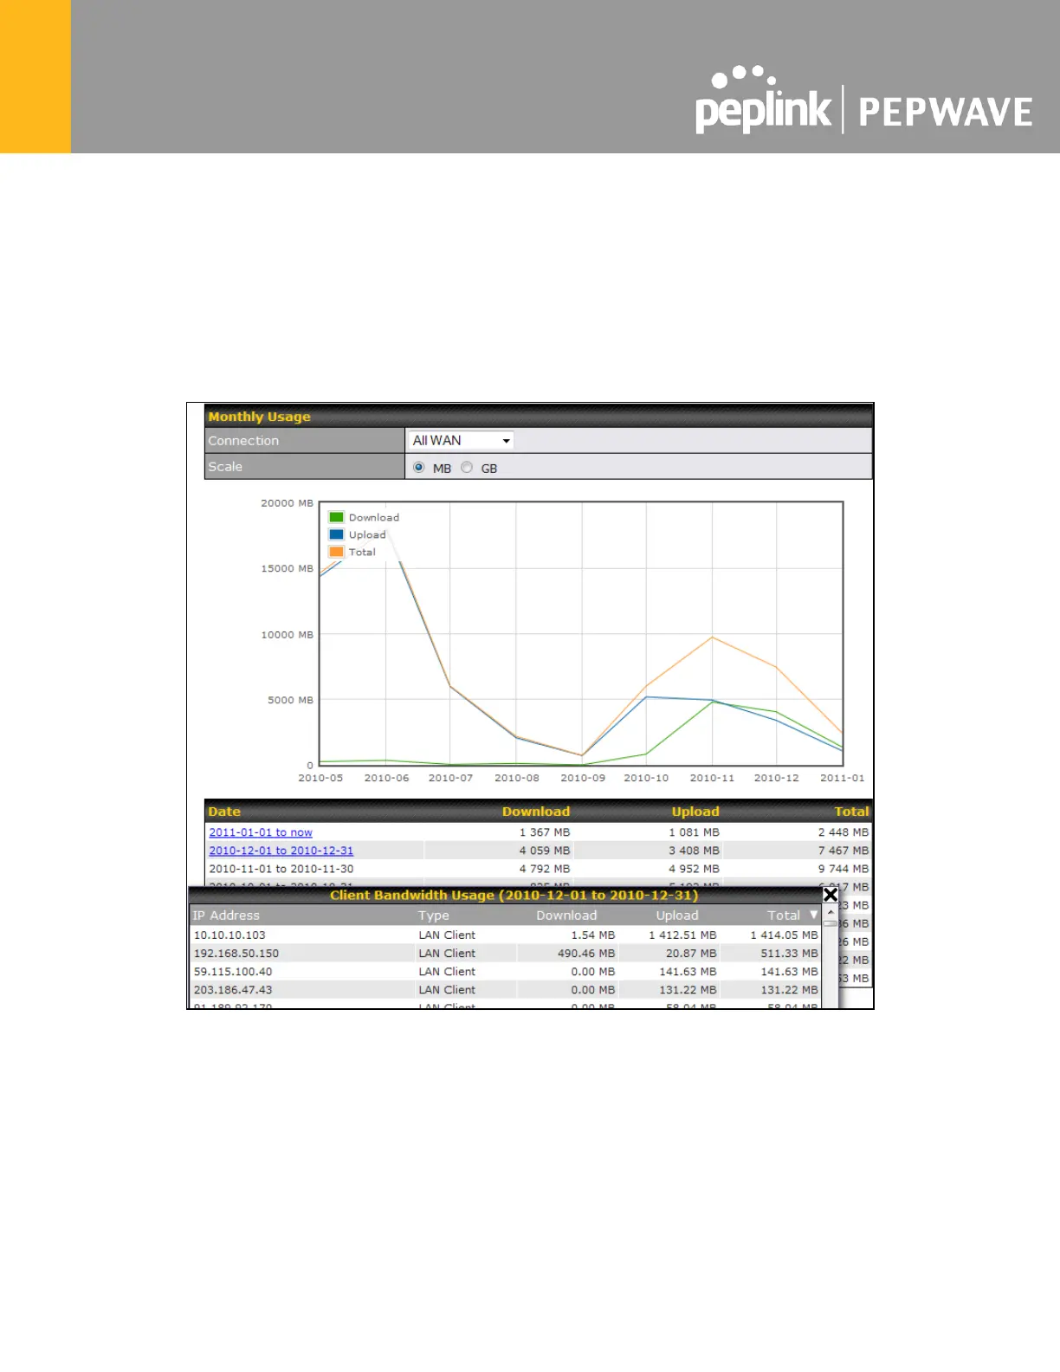This screenshot has height=1372, width=1060.
Task: Click the popup scrollbar up arrow
Action: coord(831,913)
